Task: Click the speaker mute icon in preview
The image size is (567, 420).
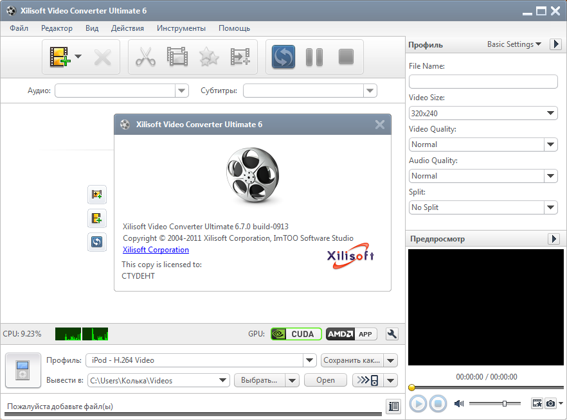Action: 459,403
